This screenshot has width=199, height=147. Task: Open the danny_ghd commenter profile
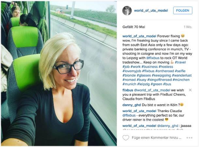[x=131, y=105]
